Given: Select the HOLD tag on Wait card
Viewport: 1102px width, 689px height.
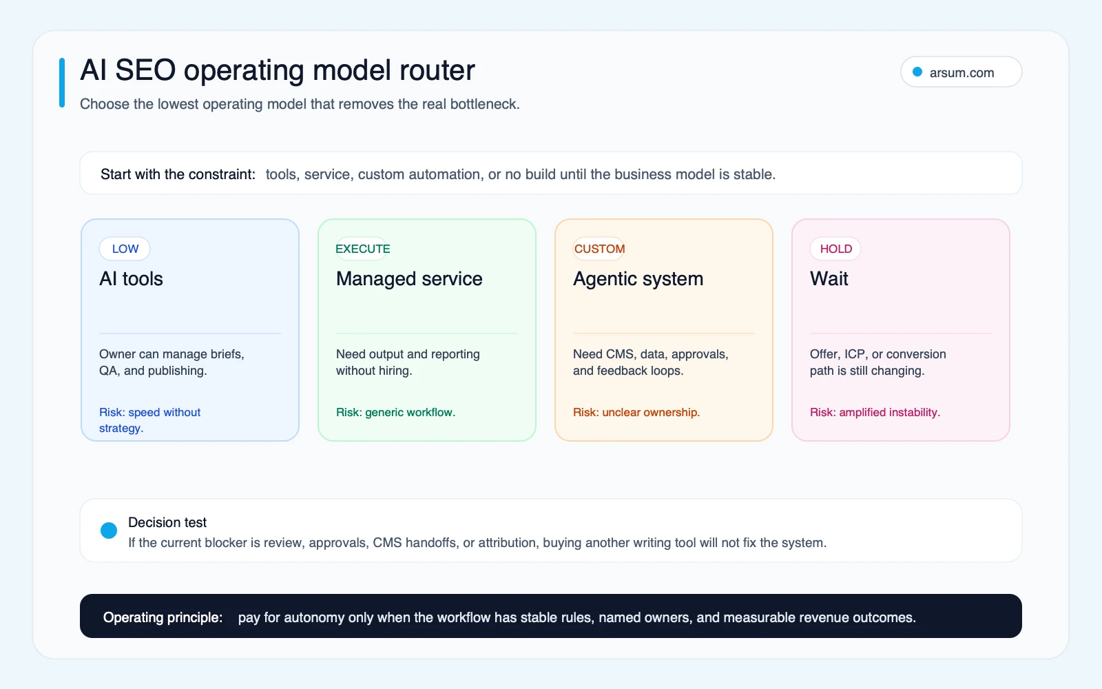Looking at the screenshot, I should 835,249.
